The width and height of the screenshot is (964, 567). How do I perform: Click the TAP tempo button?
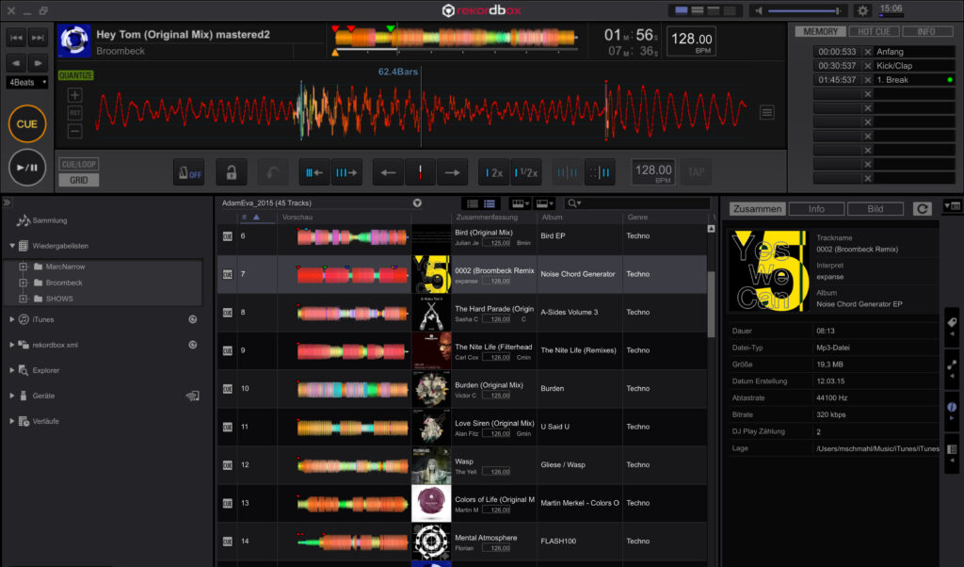click(696, 172)
